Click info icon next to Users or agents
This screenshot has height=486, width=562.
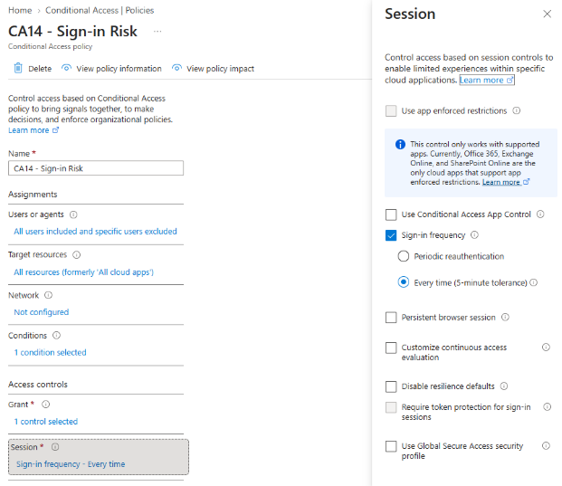73,214
